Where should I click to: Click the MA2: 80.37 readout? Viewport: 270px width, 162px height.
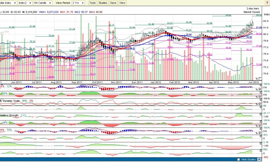[81, 12]
